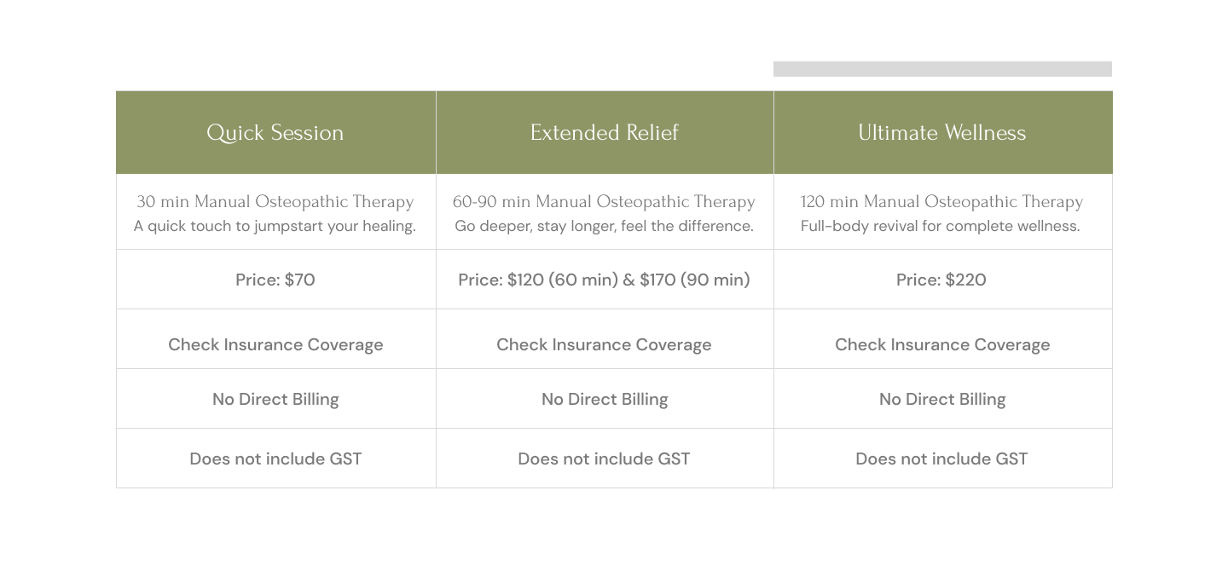This screenshot has width=1228, height=577.
Task: Click the gray bar above Ultimate Wellness
Action: click(942, 69)
